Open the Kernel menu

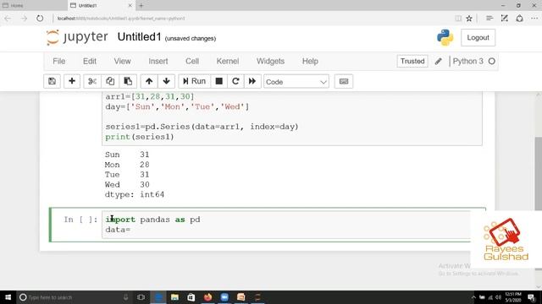(x=228, y=62)
